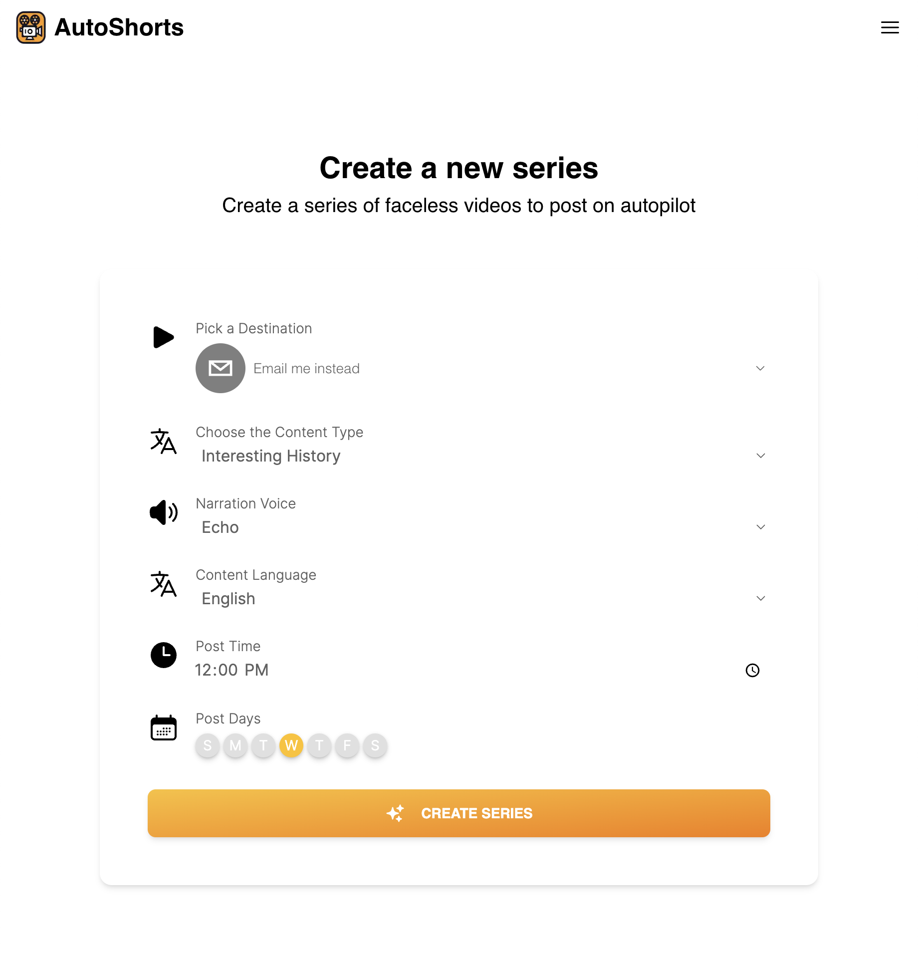Click the 12:00 PM time field

pos(232,670)
